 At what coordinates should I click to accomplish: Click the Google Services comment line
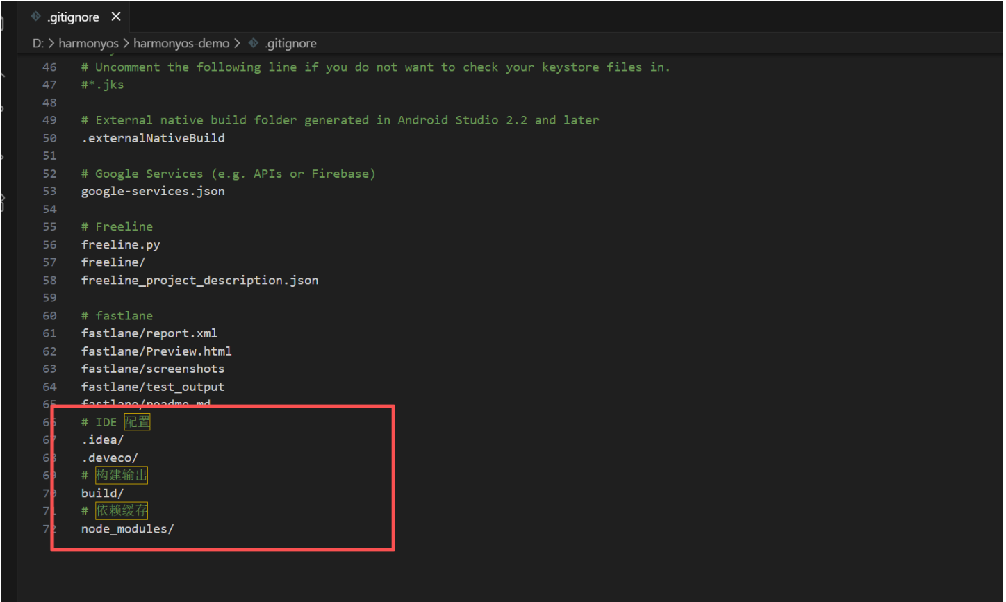point(229,174)
